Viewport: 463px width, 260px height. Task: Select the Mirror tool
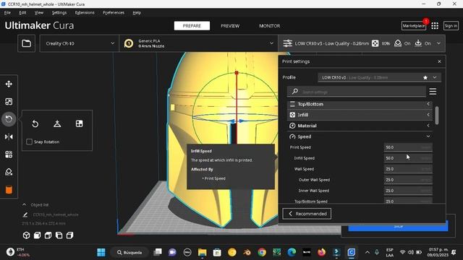click(9, 136)
